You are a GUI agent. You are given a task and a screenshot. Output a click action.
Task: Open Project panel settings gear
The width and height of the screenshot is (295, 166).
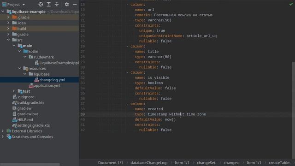(x=66, y=4)
